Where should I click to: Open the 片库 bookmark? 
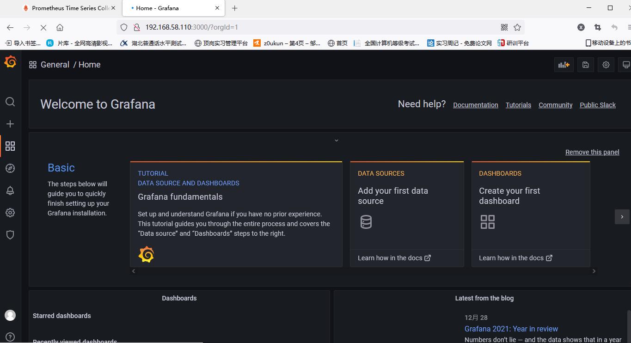tap(80, 43)
